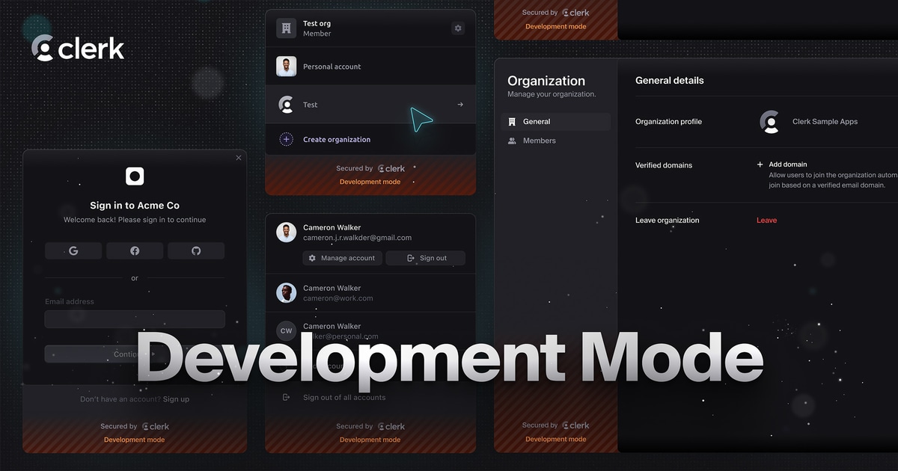Click Acme Co logo in sign-in card
Viewport: 898px width, 471px height.
[x=135, y=176]
